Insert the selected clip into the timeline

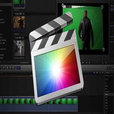pos(10,68)
